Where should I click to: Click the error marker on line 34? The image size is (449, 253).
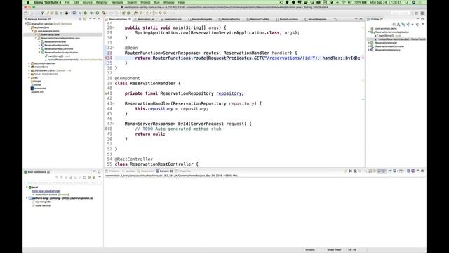[x=106, y=58]
